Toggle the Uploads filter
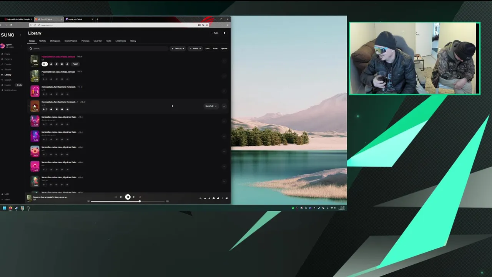This screenshot has height=277, width=492. [224, 48]
